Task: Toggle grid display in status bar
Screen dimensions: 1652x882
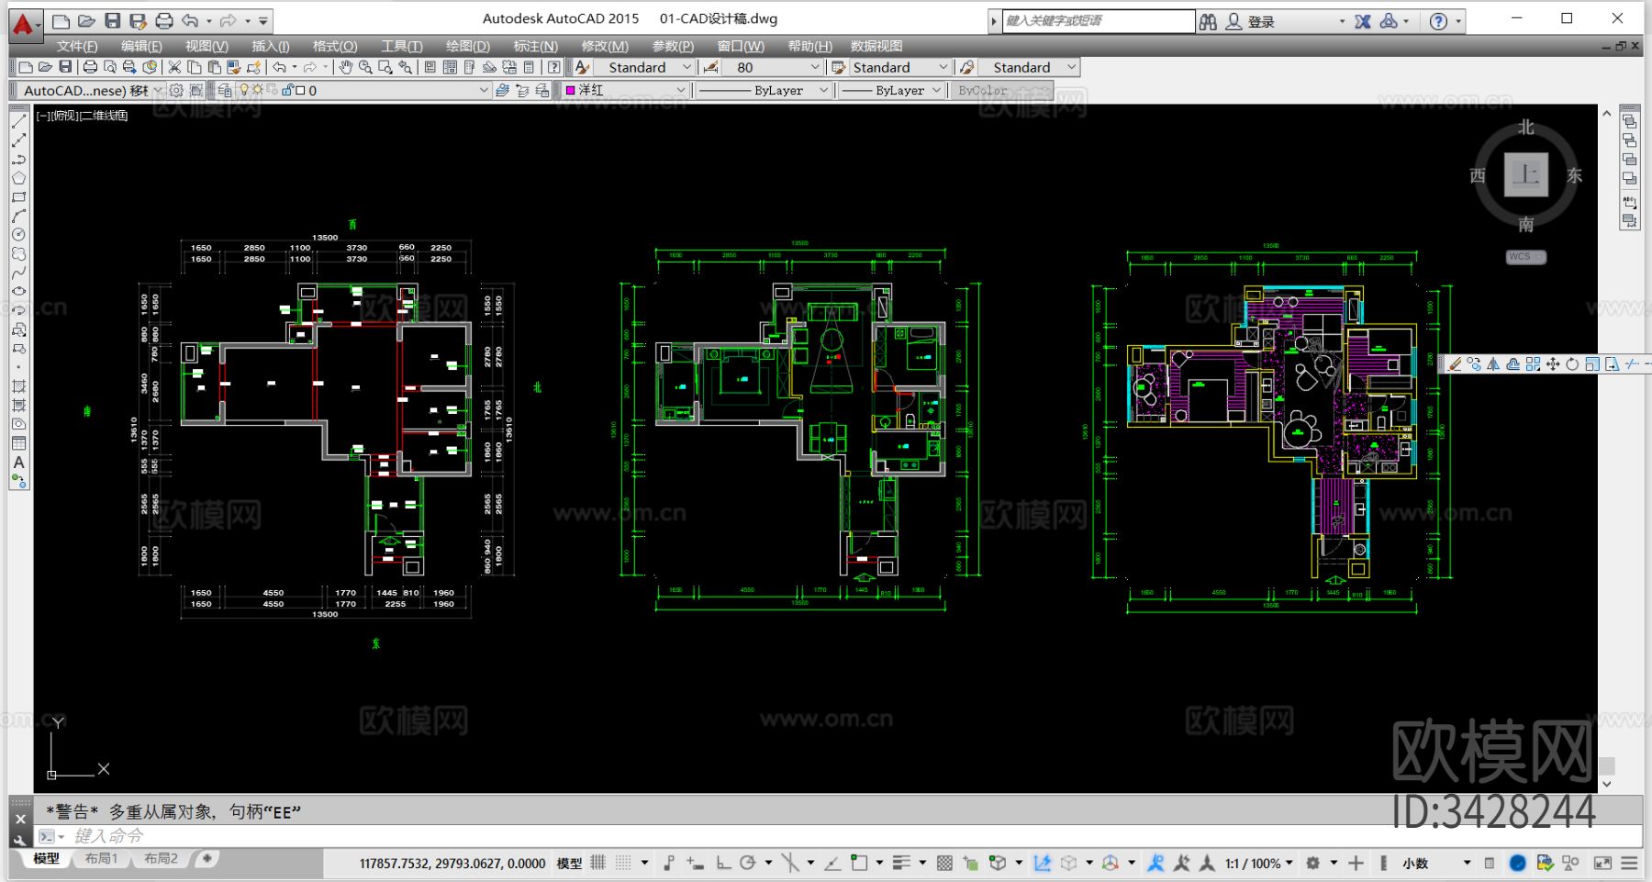Action: tap(598, 863)
